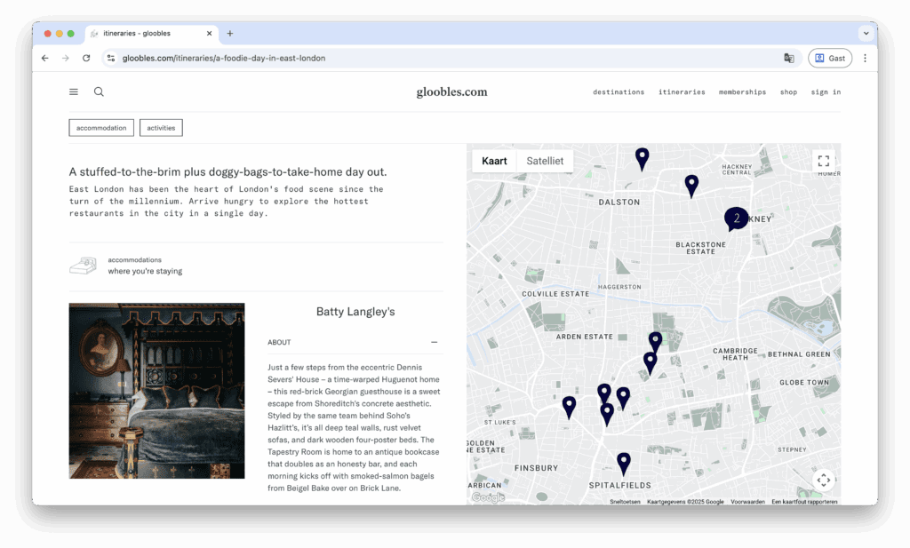Switch map to Satelliet view

pos(545,161)
